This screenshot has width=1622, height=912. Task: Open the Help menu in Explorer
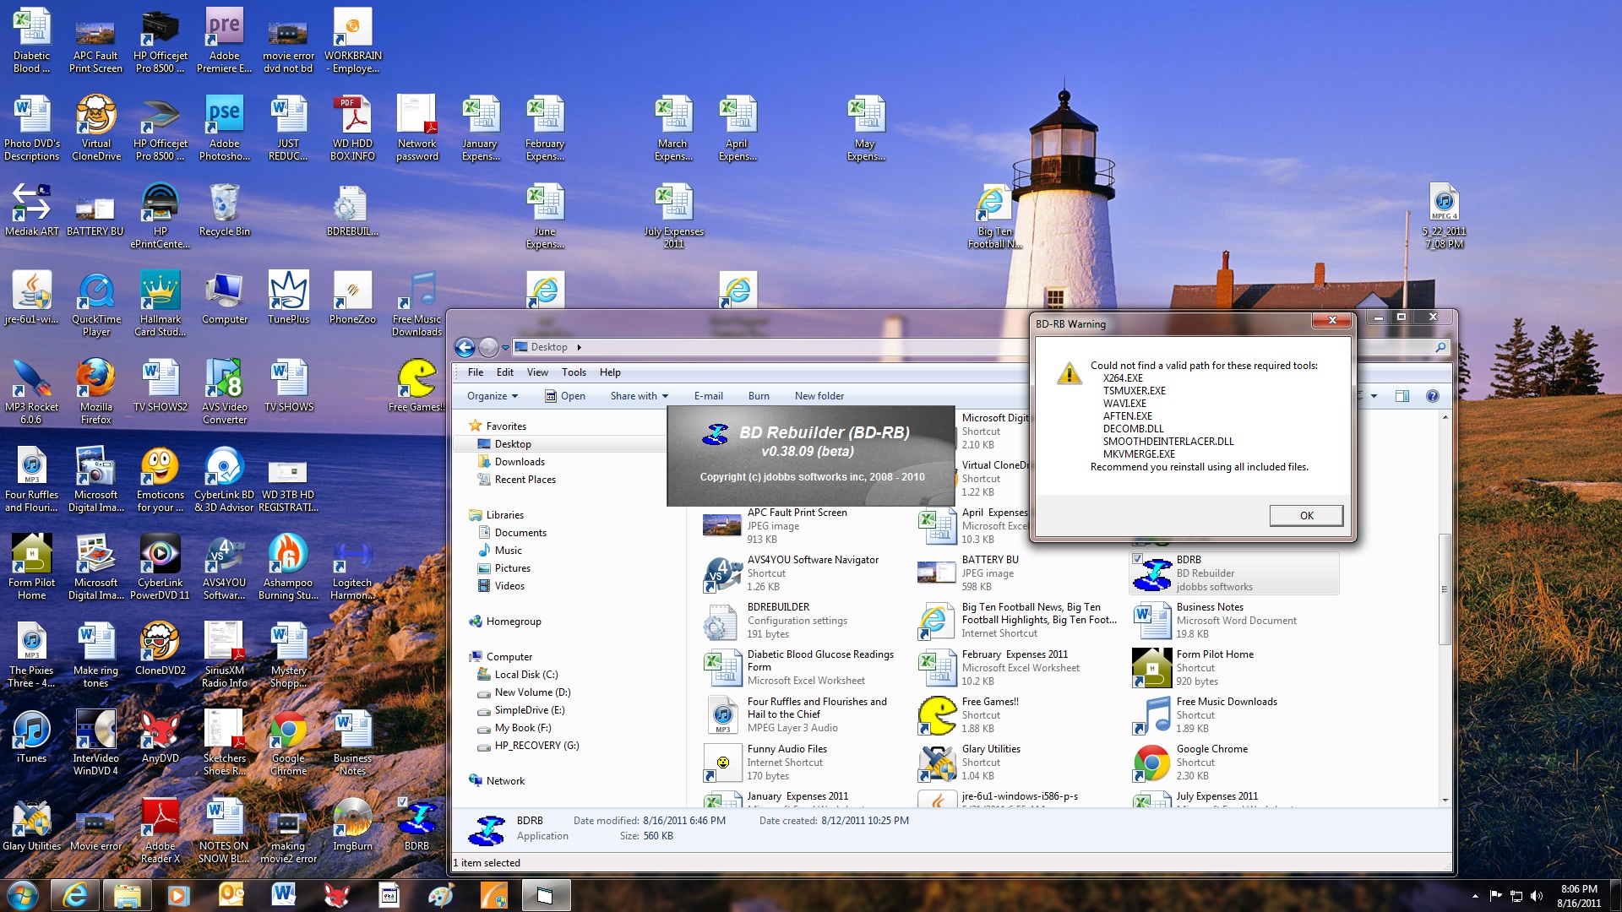point(610,372)
